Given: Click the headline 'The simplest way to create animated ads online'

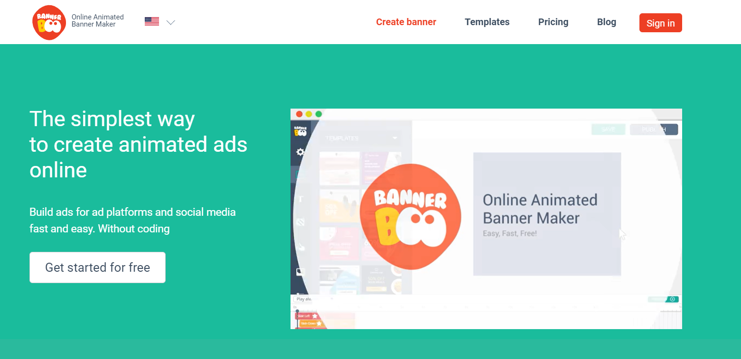Looking at the screenshot, I should point(138,144).
